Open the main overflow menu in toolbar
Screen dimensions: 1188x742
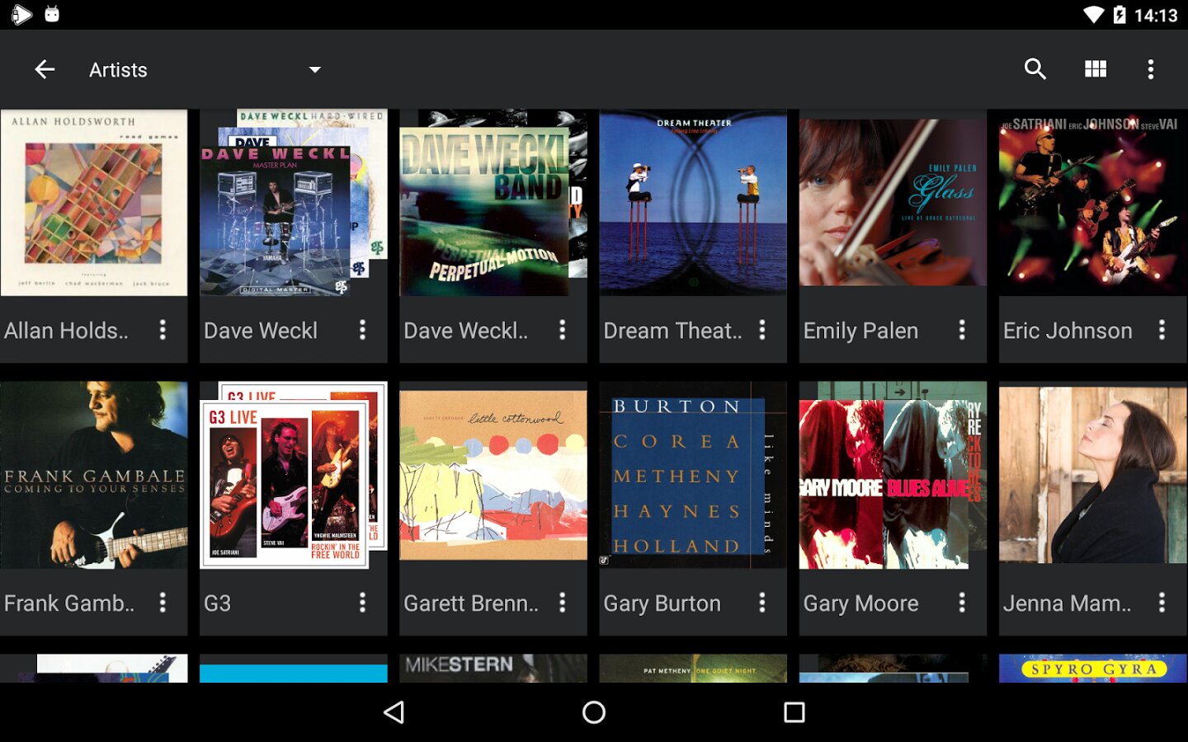pos(1151,69)
